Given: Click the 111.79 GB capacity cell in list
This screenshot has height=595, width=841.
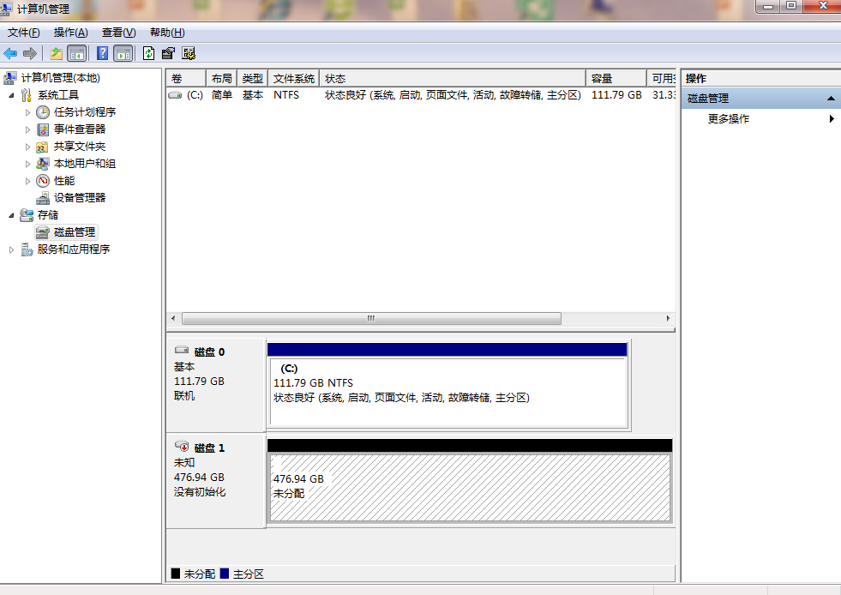Looking at the screenshot, I should pos(616,95).
